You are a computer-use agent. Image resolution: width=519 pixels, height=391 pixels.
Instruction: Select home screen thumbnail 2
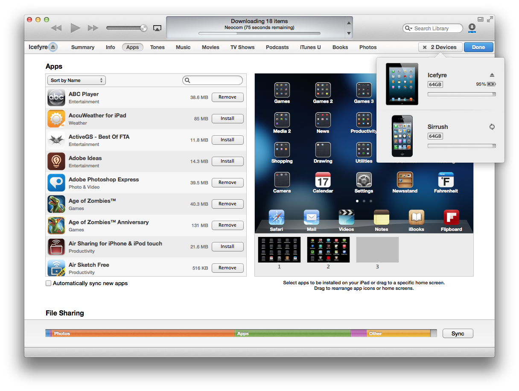328,250
